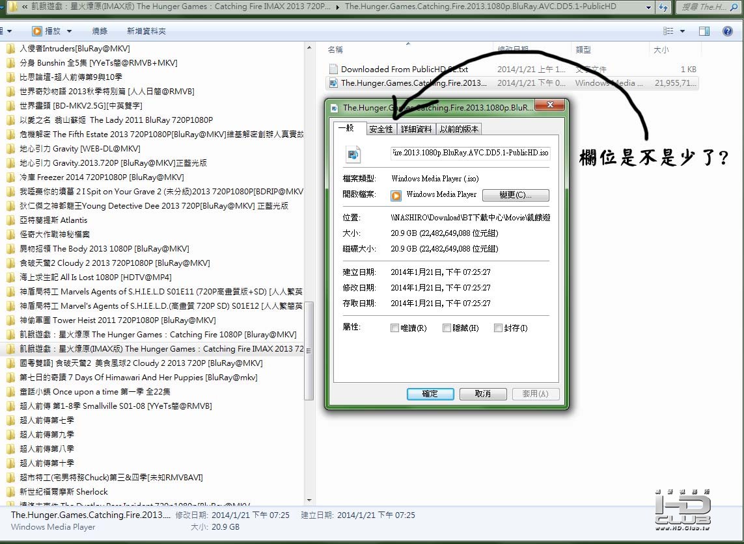
Task: Open the address bar history dropdown
Action: point(648,7)
